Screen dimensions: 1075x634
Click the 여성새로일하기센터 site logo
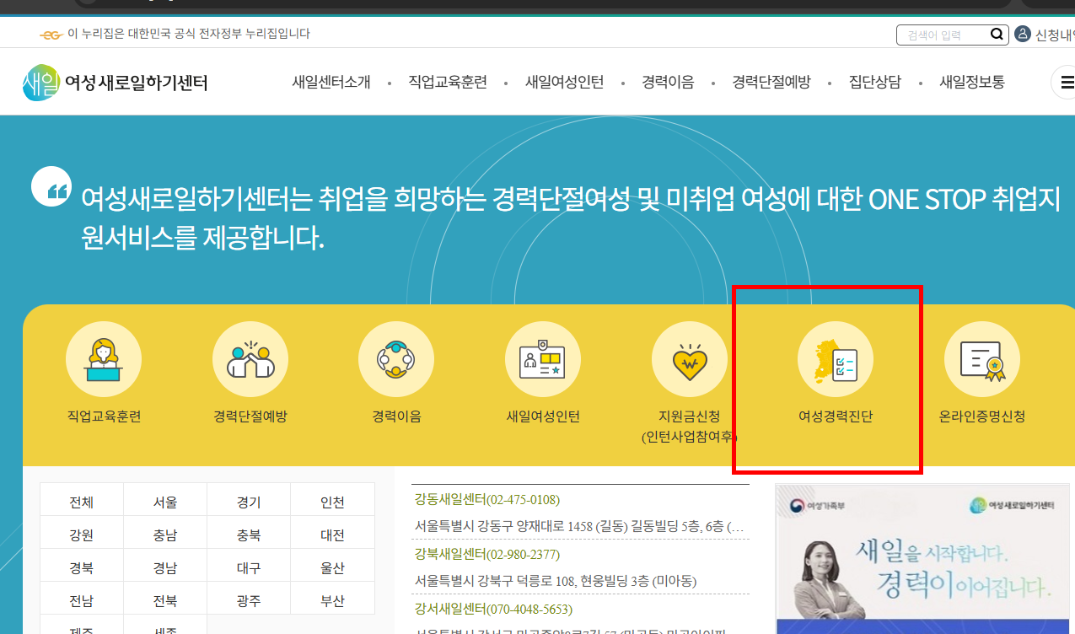click(116, 82)
